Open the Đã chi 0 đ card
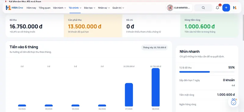Screen dimensions: 244x112 coord(151,26)
